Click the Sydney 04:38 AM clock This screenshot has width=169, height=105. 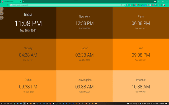28,55
